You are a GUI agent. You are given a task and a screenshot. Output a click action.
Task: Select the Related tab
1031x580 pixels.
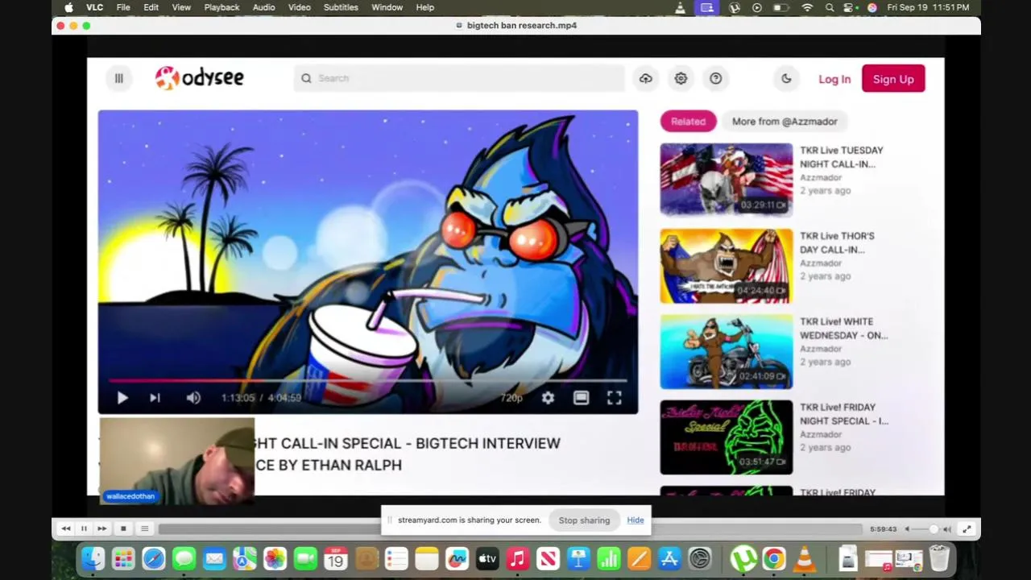coord(688,122)
